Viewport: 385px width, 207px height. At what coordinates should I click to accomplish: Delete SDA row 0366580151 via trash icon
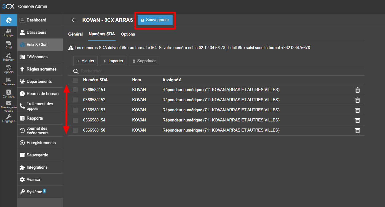click(x=357, y=90)
